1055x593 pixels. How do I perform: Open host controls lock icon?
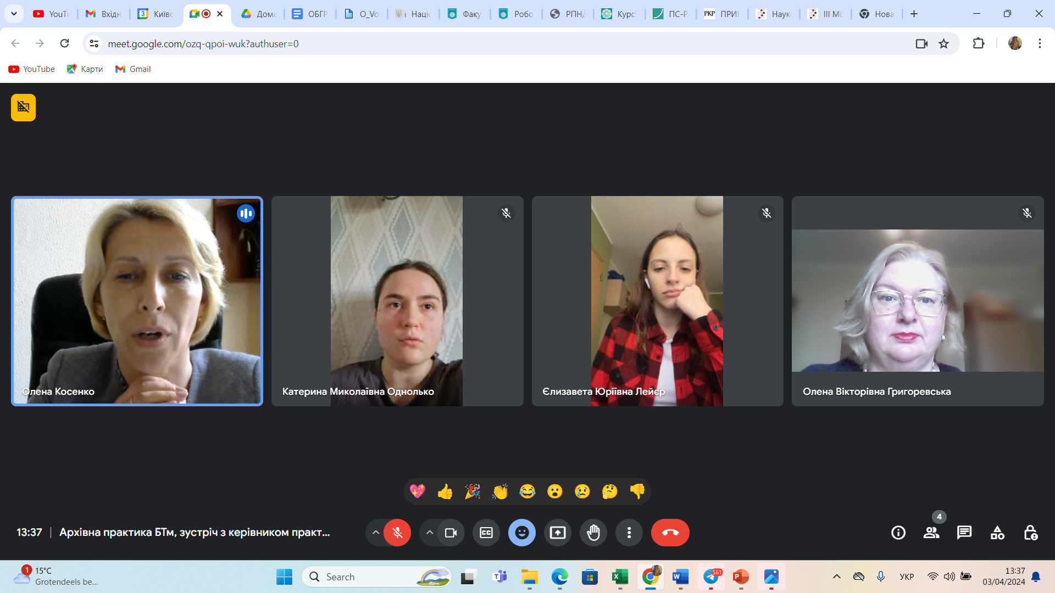1030,533
